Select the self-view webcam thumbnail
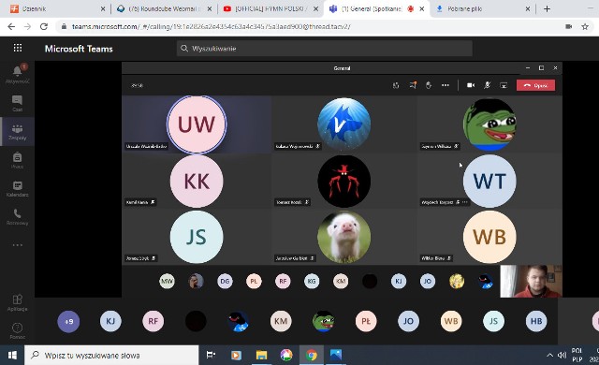Image resolution: width=599 pixels, height=365 pixels. click(531, 281)
